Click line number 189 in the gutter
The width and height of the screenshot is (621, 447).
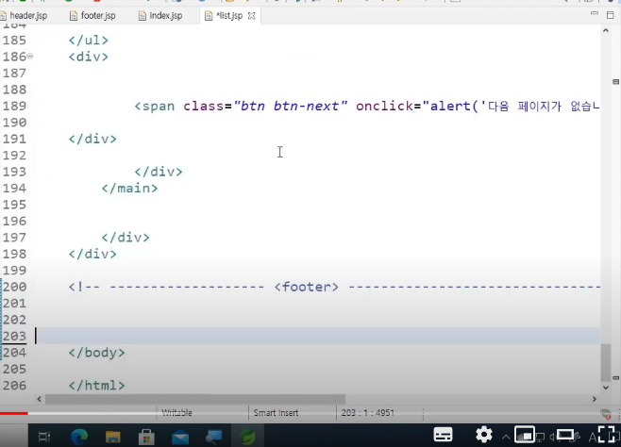[x=15, y=106]
